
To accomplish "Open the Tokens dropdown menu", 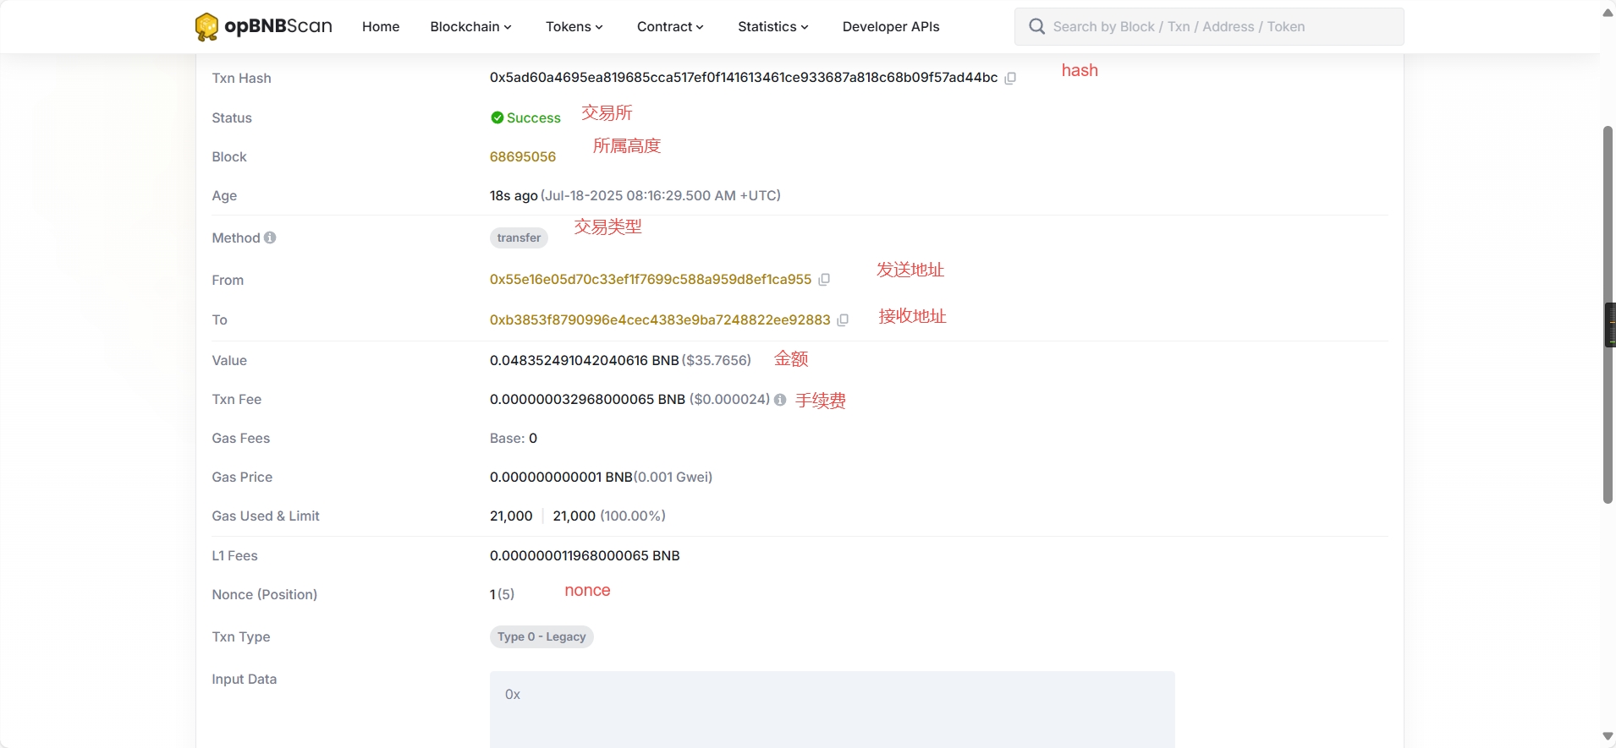I will point(574,27).
